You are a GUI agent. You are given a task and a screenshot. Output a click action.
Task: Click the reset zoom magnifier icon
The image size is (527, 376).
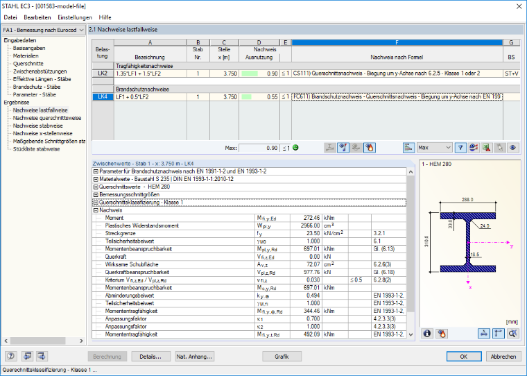[x=512, y=333]
